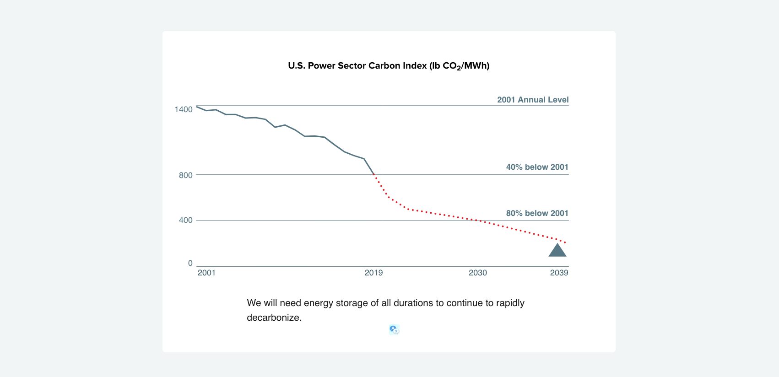
Task: Select the "40% below 2001" label
Action: (x=537, y=167)
